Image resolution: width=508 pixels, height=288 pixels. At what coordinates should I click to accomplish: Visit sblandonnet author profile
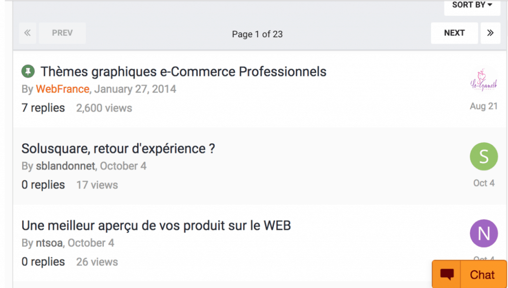(65, 166)
